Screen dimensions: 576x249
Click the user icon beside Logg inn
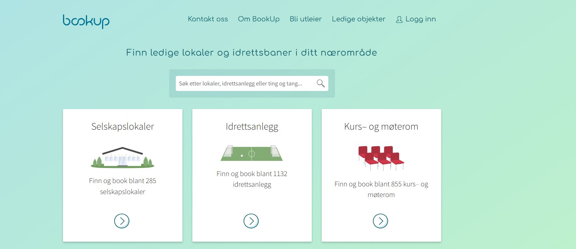399,20
